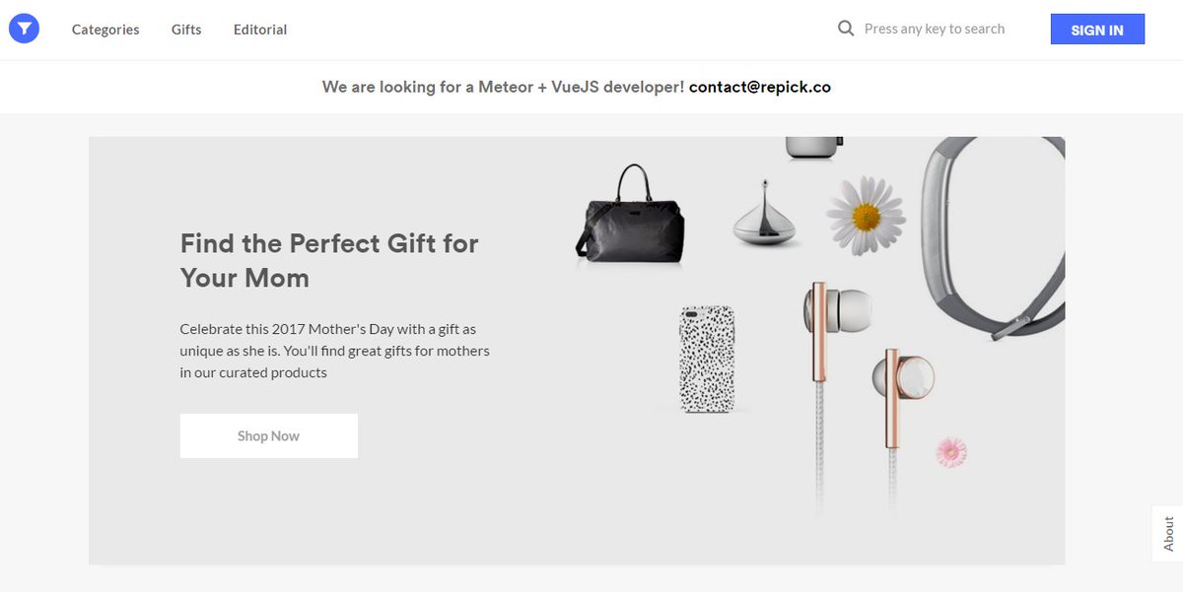Click the small pink daisy image
Image resolution: width=1183 pixels, height=592 pixels.
(x=951, y=452)
